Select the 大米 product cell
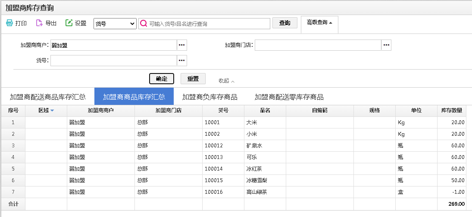 click(x=265, y=122)
